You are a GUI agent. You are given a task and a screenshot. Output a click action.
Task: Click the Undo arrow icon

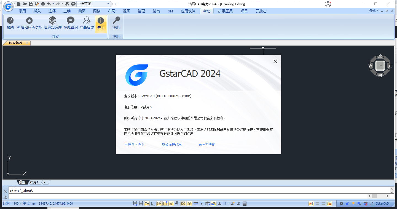click(49, 4)
